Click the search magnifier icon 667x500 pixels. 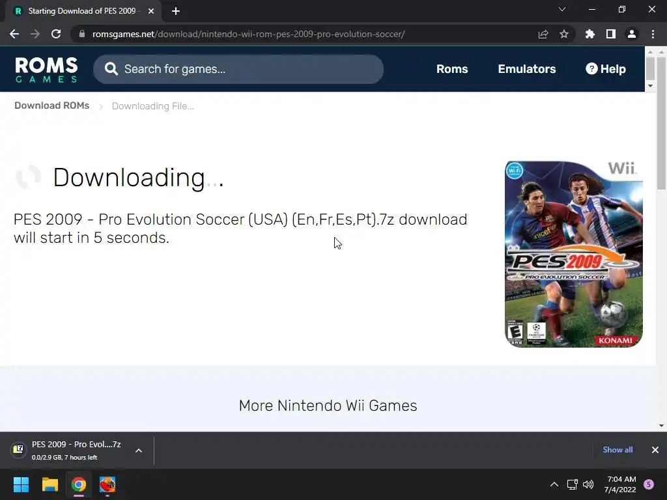[111, 69]
